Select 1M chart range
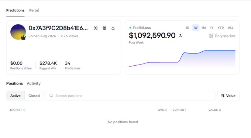 204,28
